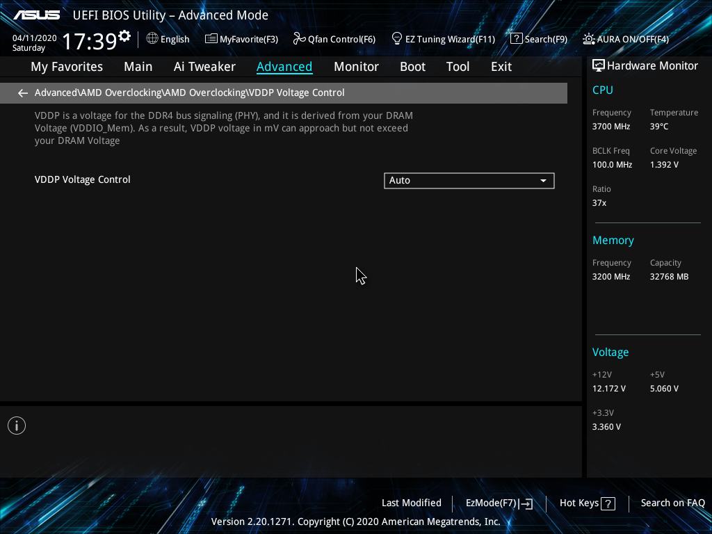Click the 17:39 clock display
712x534 pixels.
click(x=90, y=41)
